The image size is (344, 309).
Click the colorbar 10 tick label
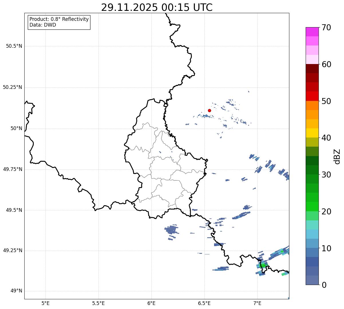(326, 248)
